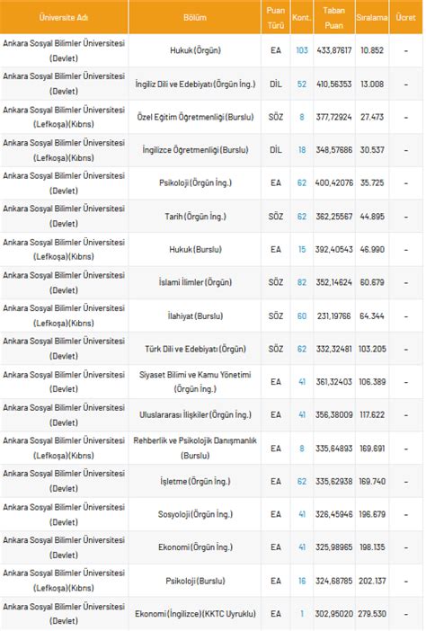Viewport: 426px width, 631px height.
Task: Select the Türk Dili ve Edebiyatı (Örgün) row
Action: tap(211, 349)
